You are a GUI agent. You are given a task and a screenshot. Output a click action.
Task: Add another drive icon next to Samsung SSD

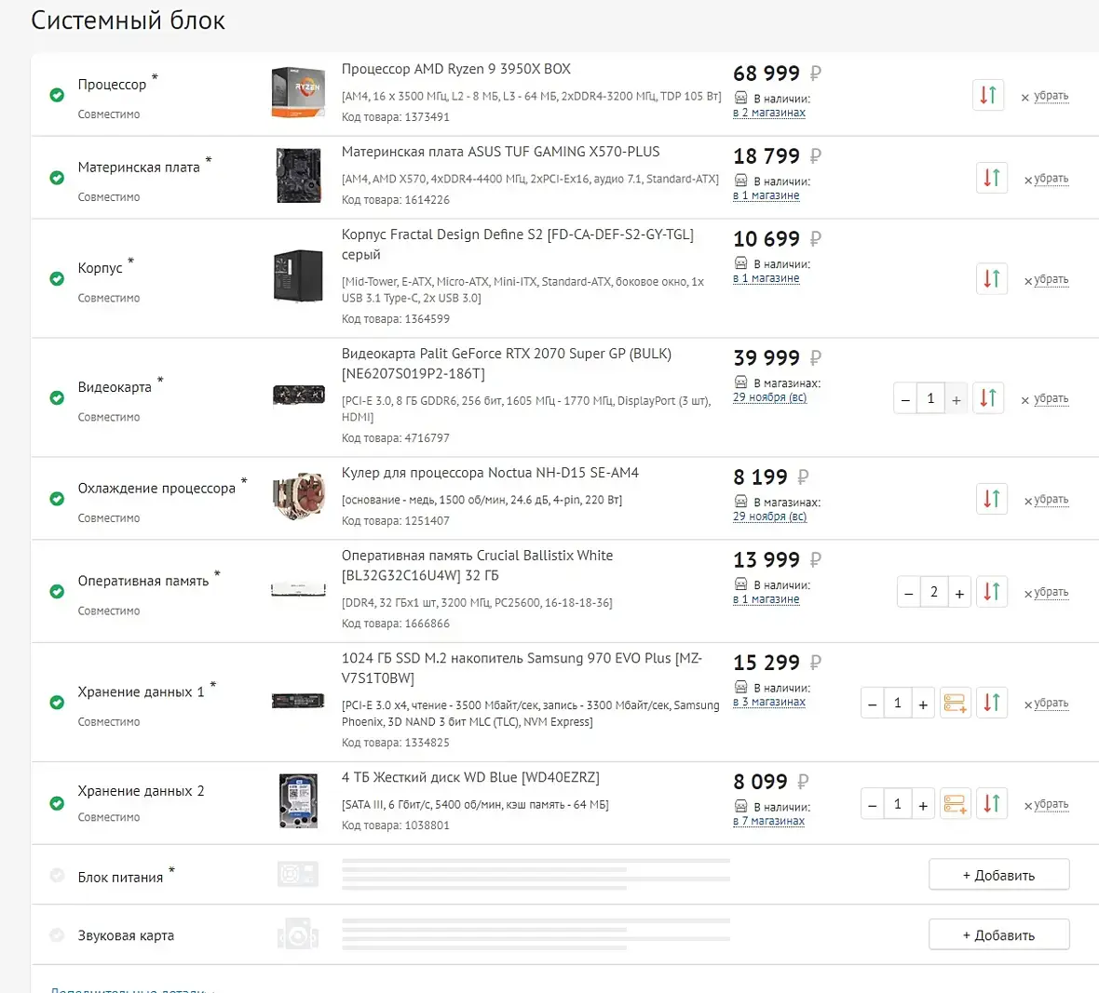click(x=955, y=703)
